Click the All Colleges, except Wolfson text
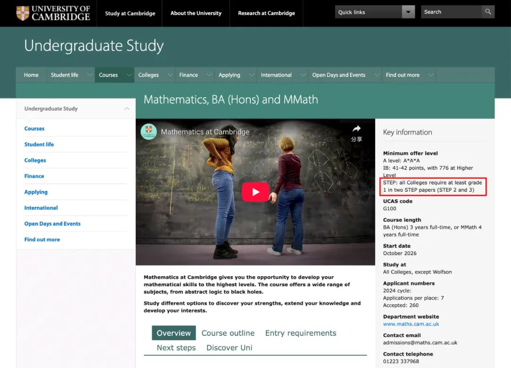This screenshot has width=511, height=368. click(x=417, y=272)
